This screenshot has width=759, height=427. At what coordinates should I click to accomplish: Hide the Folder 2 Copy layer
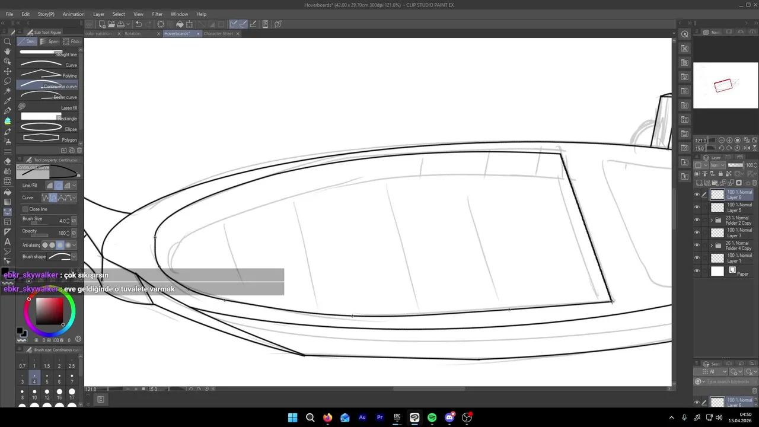tap(697, 220)
